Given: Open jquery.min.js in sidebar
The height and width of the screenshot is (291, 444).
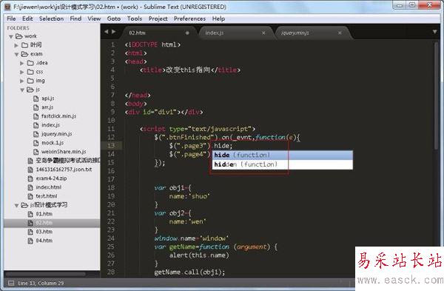Looking at the screenshot, I should coord(57,134).
